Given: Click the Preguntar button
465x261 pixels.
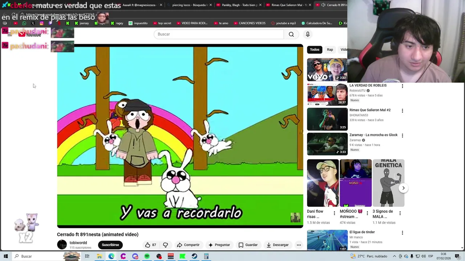Looking at the screenshot, I should (x=219, y=245).
